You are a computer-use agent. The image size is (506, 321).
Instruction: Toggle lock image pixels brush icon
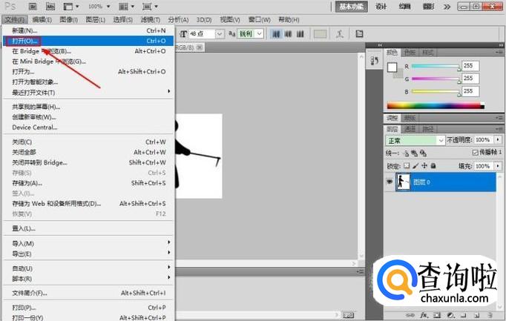[x=415, y=165]
